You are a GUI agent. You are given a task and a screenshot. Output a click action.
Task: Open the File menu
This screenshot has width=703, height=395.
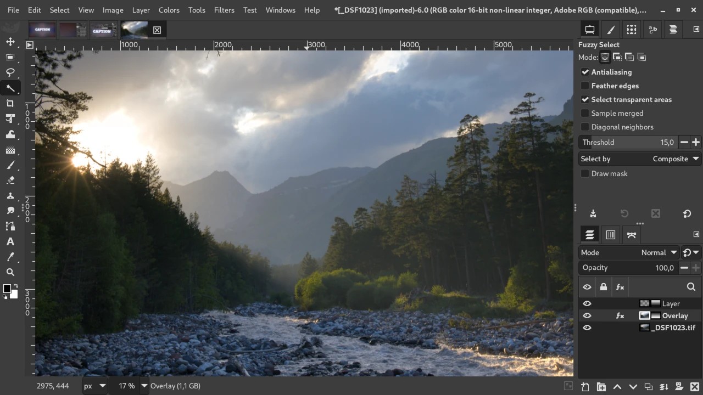[13, 10]
